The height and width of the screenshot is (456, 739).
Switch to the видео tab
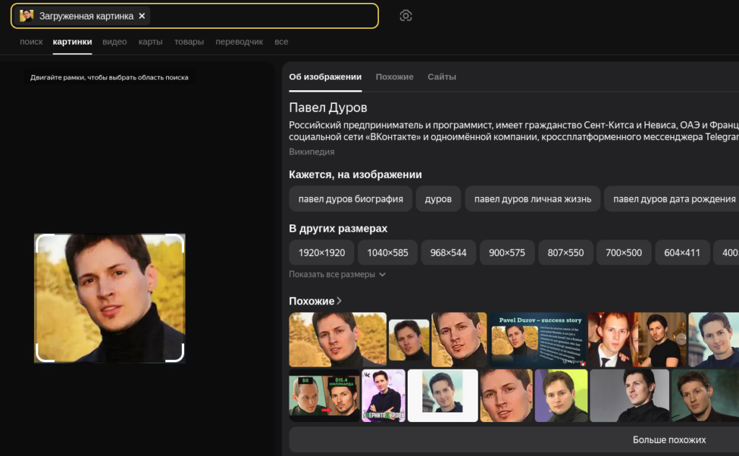(x=115, y=42)
